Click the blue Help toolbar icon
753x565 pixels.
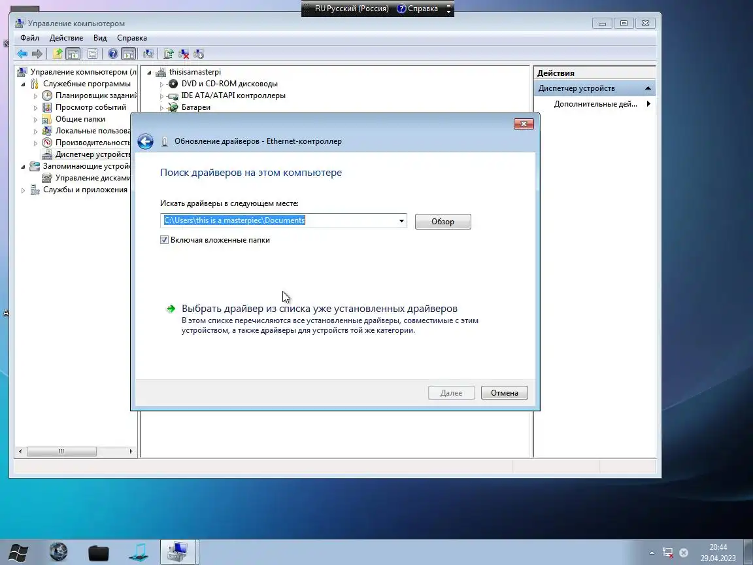pos(112,54)
